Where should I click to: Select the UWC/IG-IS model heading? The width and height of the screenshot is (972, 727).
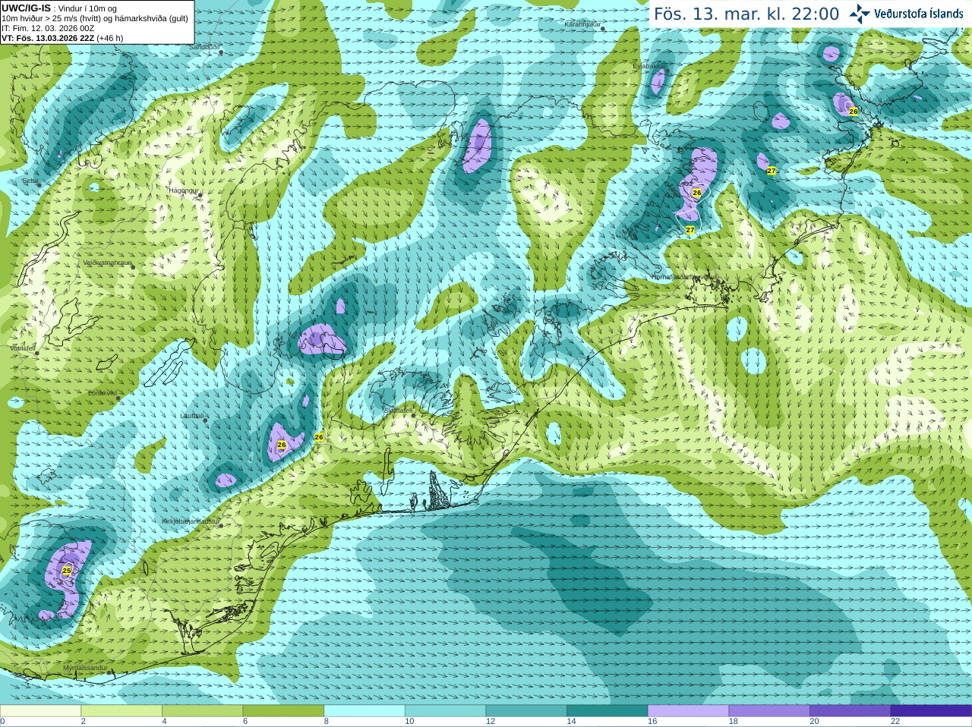pos(27,8)
